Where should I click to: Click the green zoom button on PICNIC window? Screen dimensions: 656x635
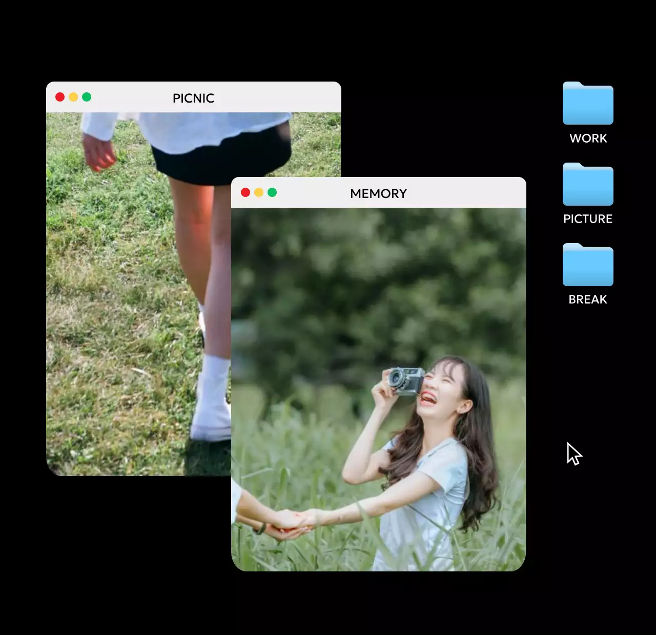(x=87, y=96)
